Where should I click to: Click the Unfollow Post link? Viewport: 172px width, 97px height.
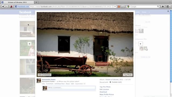tap(59, 84)
